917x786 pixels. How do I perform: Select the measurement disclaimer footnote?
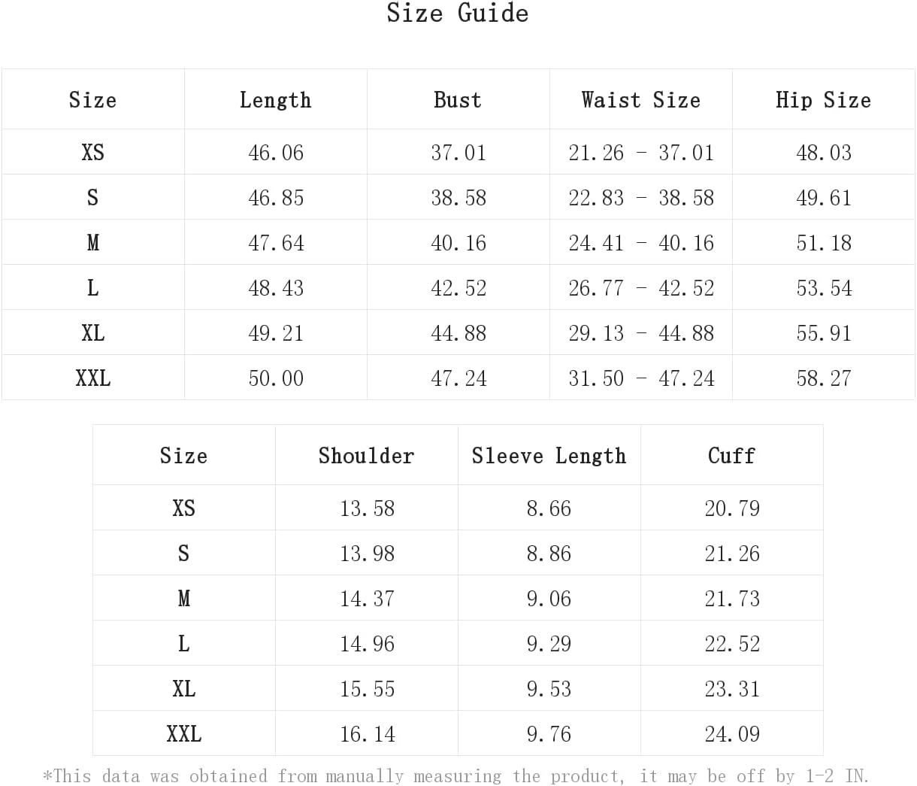[x=456, y=775]
